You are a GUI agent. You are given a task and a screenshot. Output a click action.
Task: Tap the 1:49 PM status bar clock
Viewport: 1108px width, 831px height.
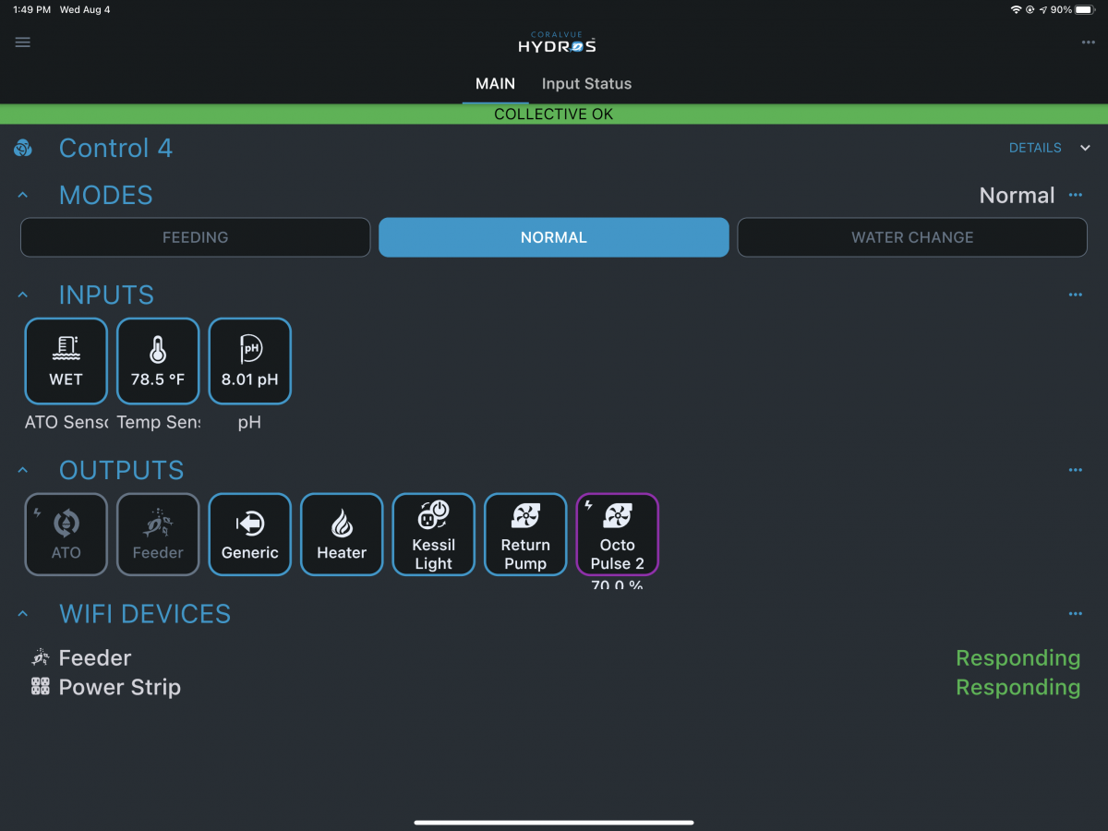[32, 9]
